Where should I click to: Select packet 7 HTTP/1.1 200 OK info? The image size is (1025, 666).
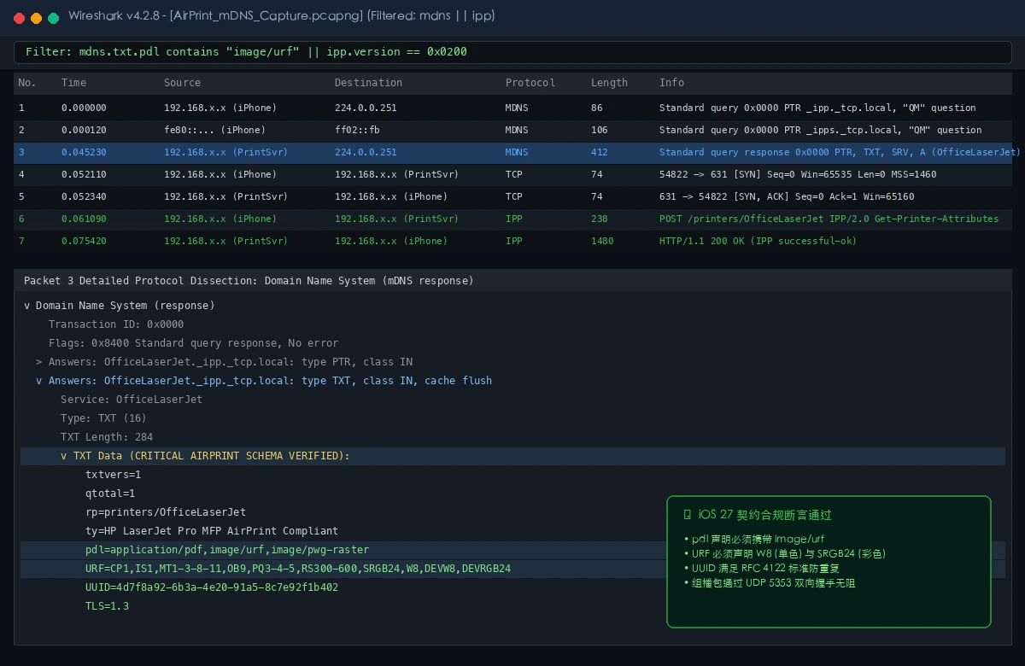(x=758, y=242)
